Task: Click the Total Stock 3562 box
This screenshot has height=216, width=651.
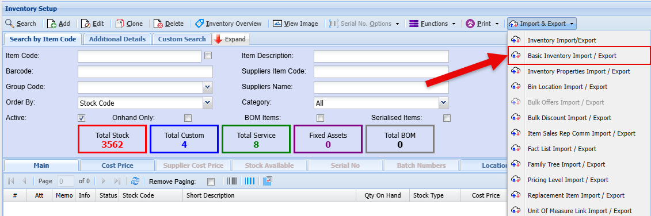Action: pos(112,140)
